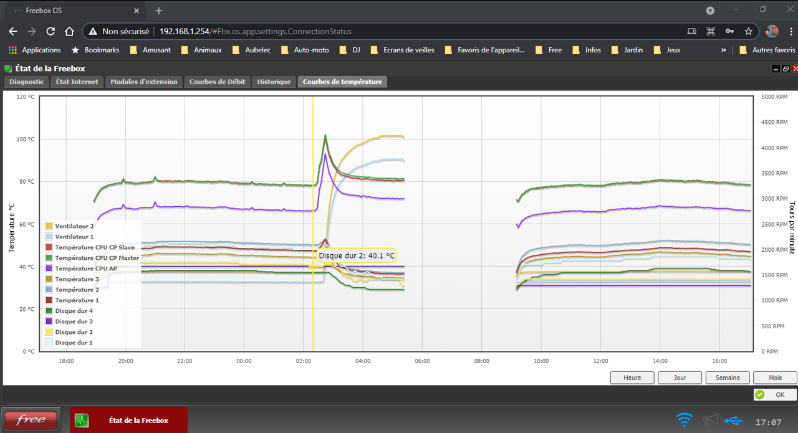Show the Jour time range
Image resolution: width=798 pixels, height=433 pixels.
coord(680,378)
